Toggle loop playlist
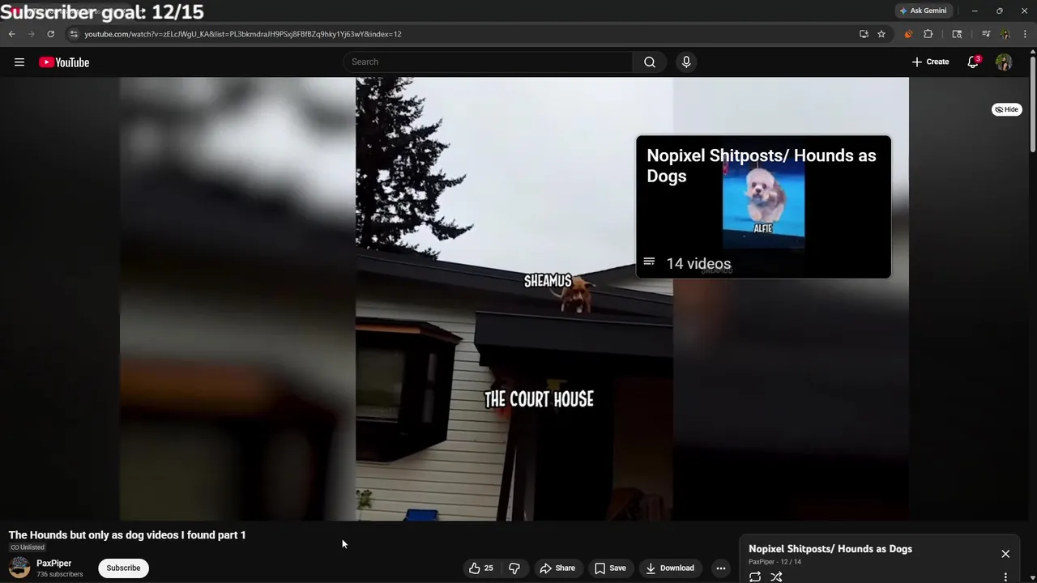 (755, 577)
